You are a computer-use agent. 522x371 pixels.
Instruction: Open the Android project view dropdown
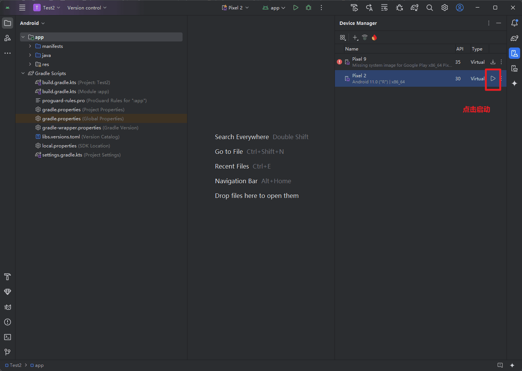click(x=32, y=23)
